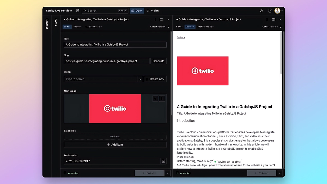Click right pane 'yesterday' status
The width and height of the screenshot is (327, 184).
click(183, 173)
